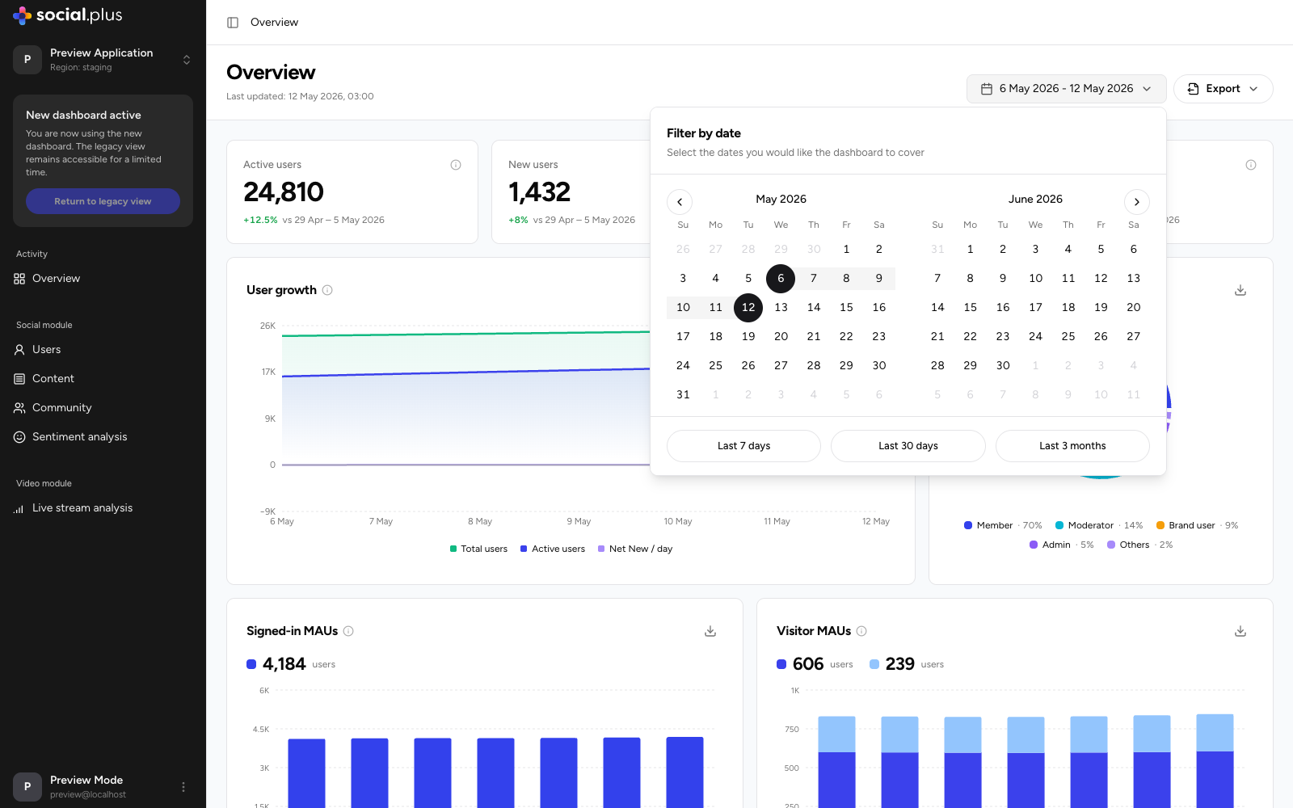Open the date range dropdown
1293x808 pixels.
click(x=1066, y=89)
